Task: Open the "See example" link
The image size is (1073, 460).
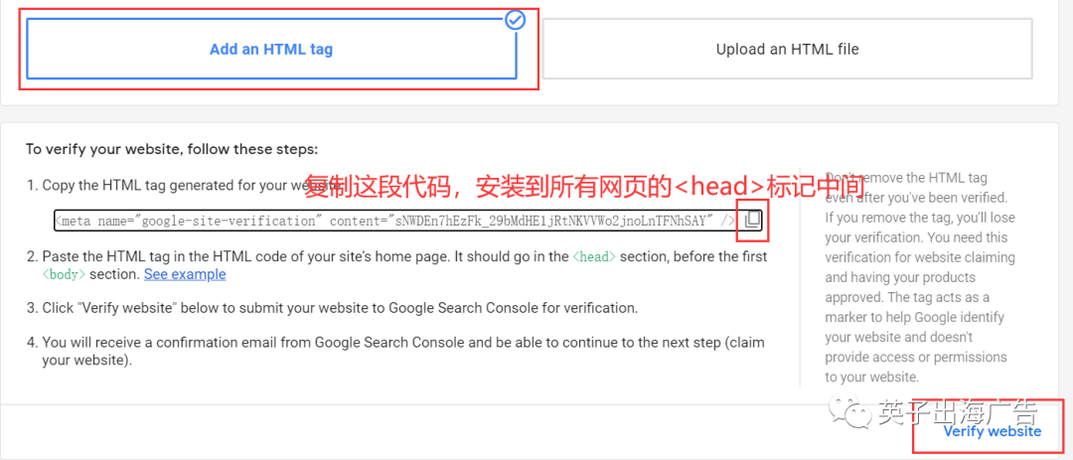Action: (185, 274)
